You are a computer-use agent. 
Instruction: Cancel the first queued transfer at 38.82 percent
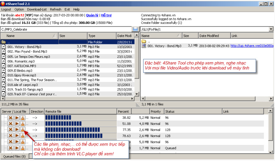(11, 118)
